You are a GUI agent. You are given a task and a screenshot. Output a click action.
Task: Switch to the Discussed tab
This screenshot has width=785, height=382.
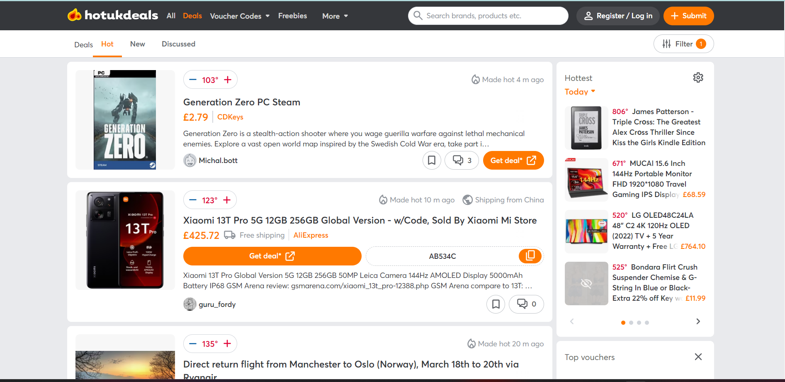(178, 44)
